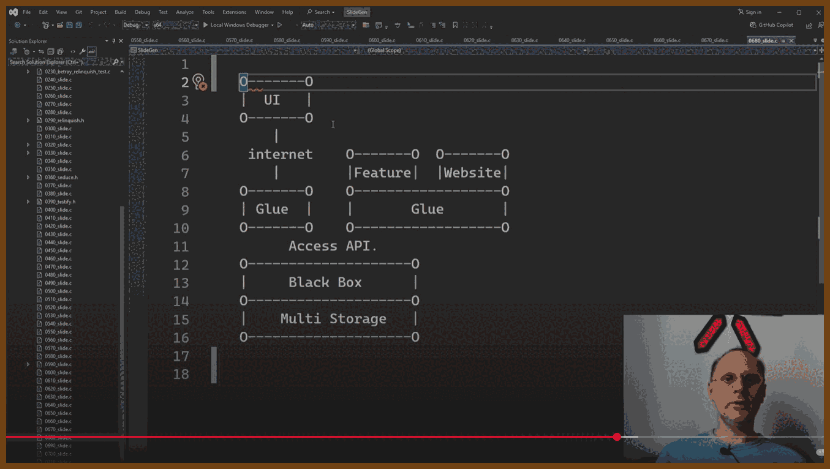This screenshot has height=469, width=830.
Task: Switch to the 0550_slide.c tab
Action: tap(145, 40)
